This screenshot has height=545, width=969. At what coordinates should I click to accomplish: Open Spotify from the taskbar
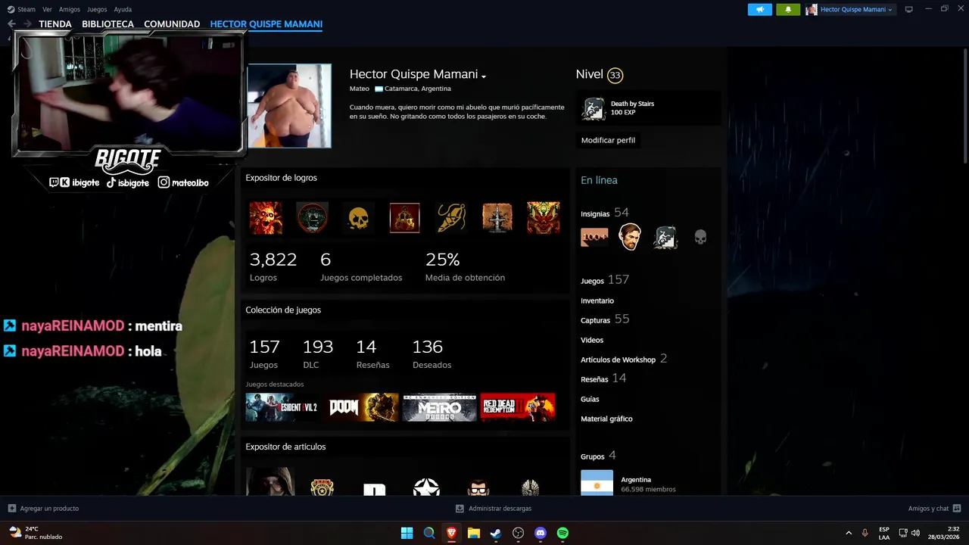click(x=562, y=533)
